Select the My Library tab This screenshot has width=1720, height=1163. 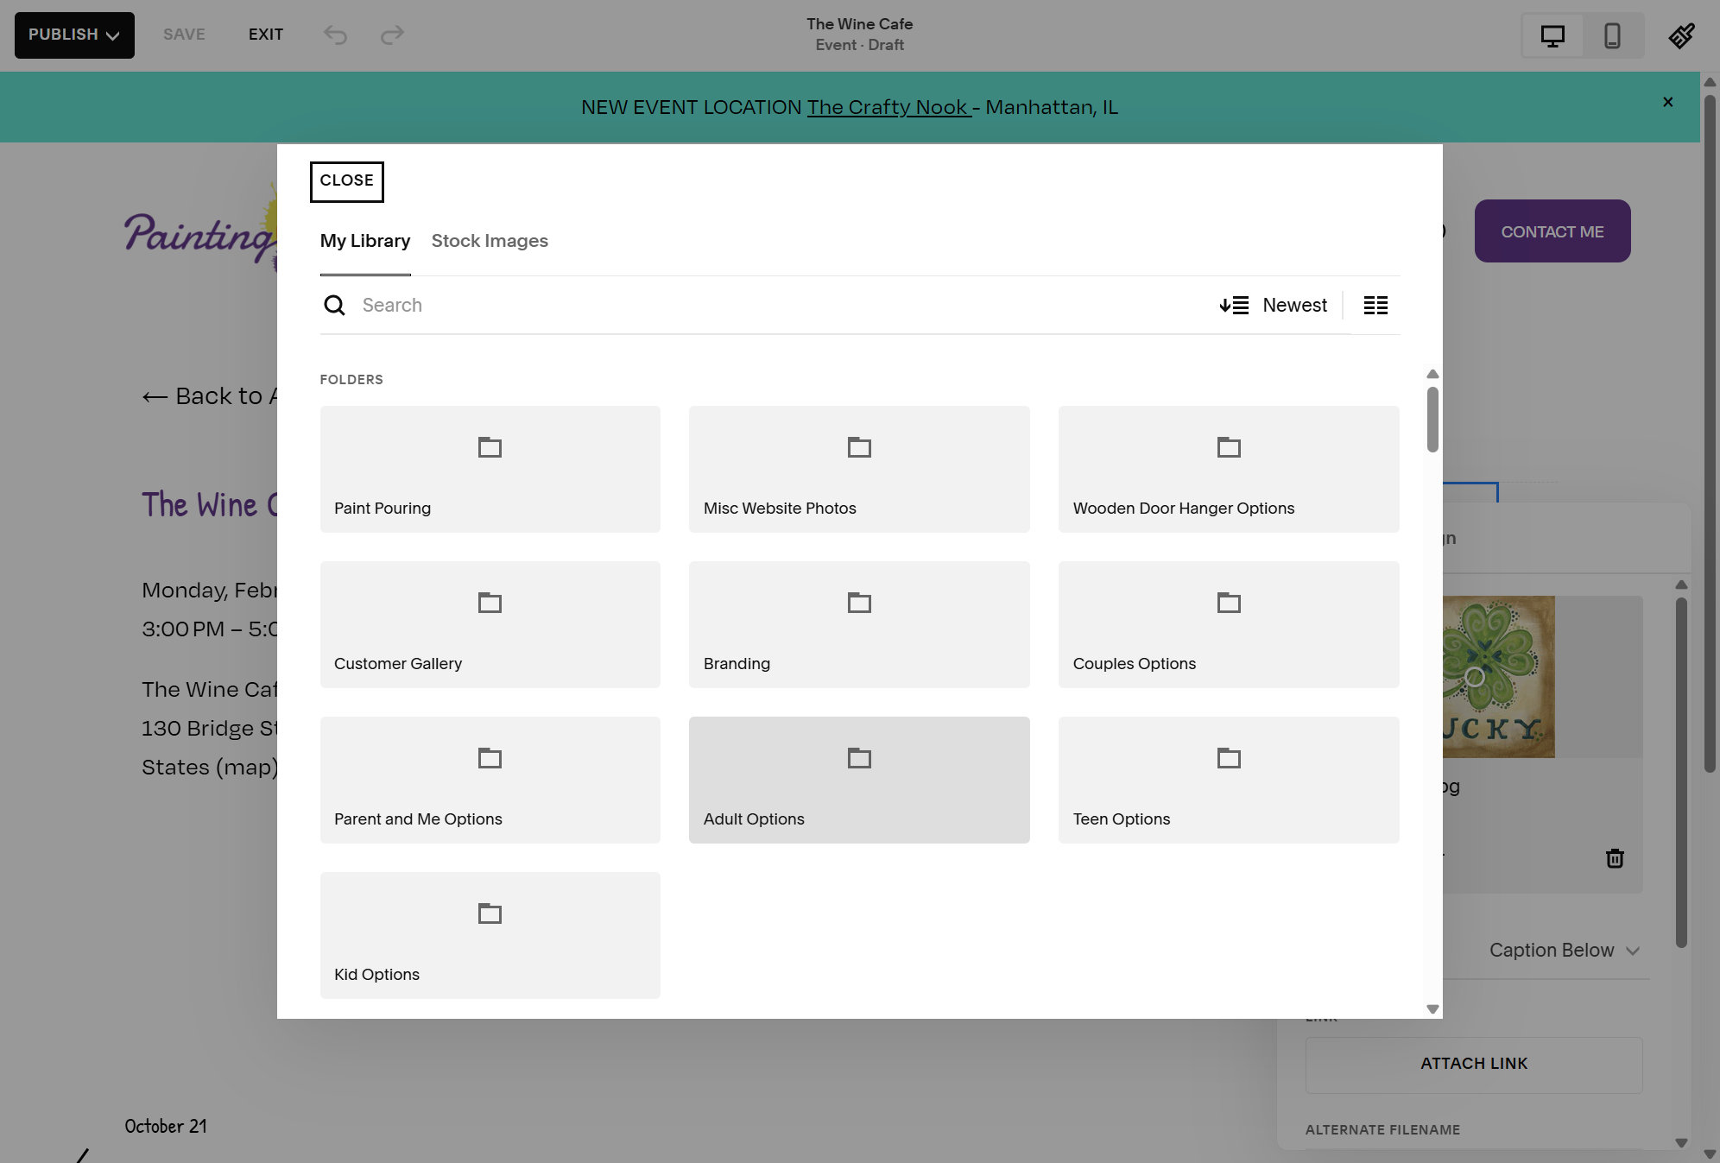pyautogui.click(x=365, y=241)
